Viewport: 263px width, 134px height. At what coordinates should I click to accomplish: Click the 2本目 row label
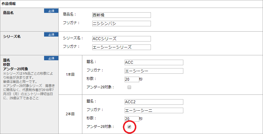(x=70, y=114)
